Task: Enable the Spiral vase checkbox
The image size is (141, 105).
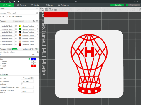Action: pyautogui.click(x=22, y=84)
